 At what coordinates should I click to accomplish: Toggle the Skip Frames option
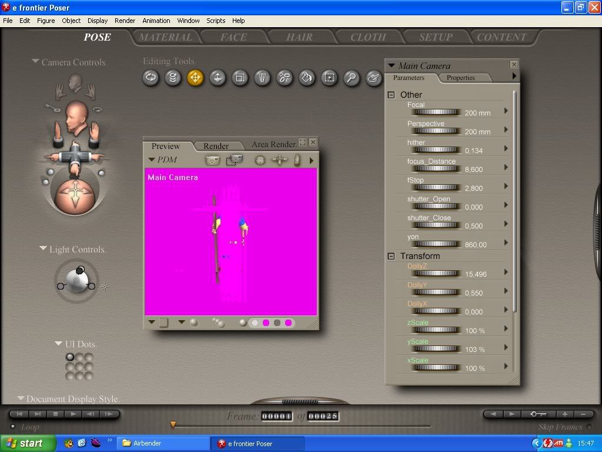point(588,427)
